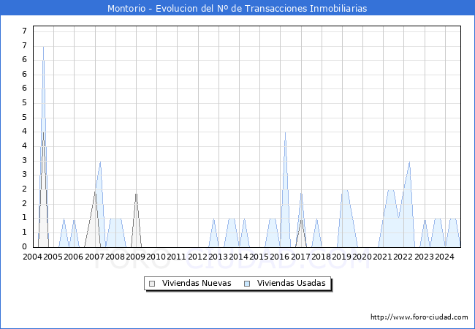Screen dimensions: 475x329
Task: Click the 2014 x-axis label
Action: (x=238, y=257)
